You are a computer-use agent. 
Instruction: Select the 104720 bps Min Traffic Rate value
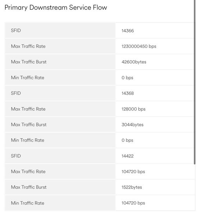click(133, 203)
